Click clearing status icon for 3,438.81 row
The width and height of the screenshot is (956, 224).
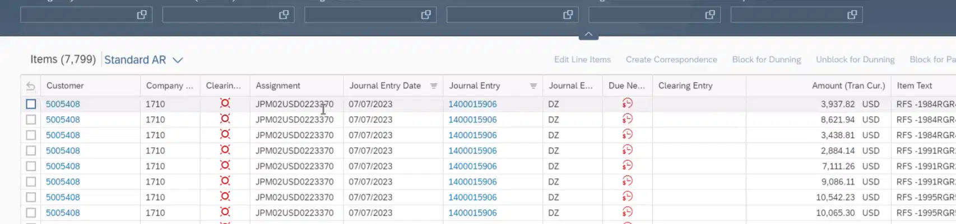coord(225,135)
